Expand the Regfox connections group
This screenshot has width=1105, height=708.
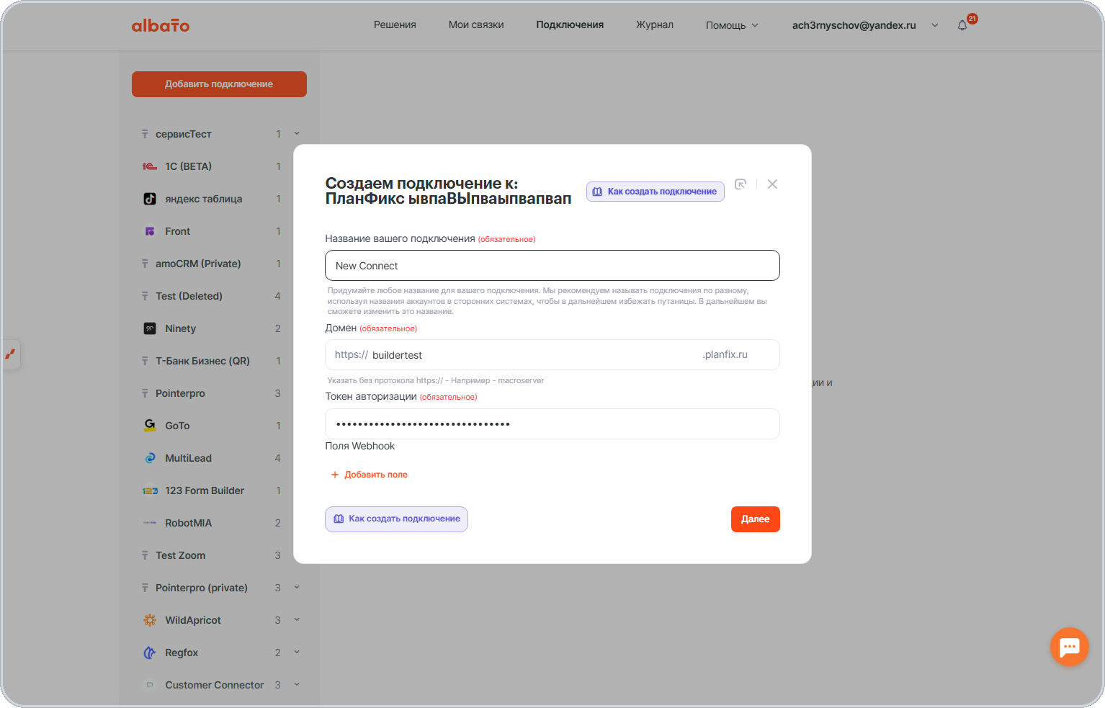297,652
